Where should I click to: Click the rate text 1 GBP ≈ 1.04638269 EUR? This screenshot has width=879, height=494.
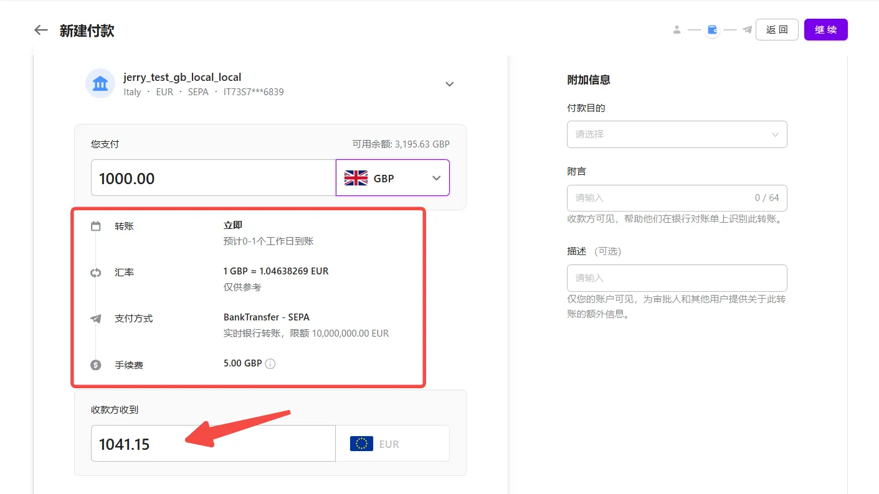pos(276,271)
